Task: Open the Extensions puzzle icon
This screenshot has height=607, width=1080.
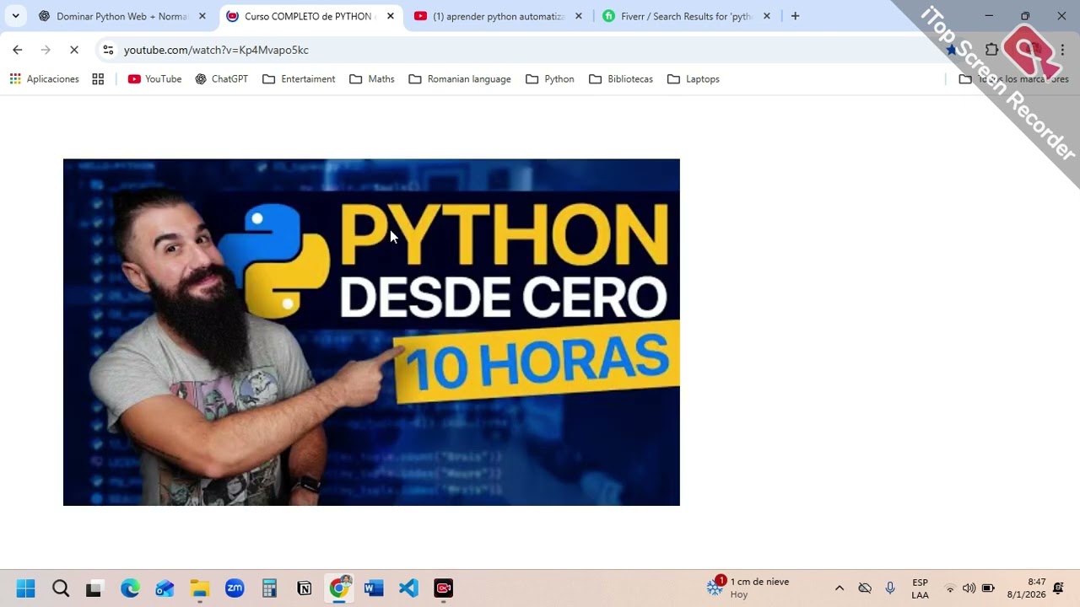Action: tap(992, 50)
